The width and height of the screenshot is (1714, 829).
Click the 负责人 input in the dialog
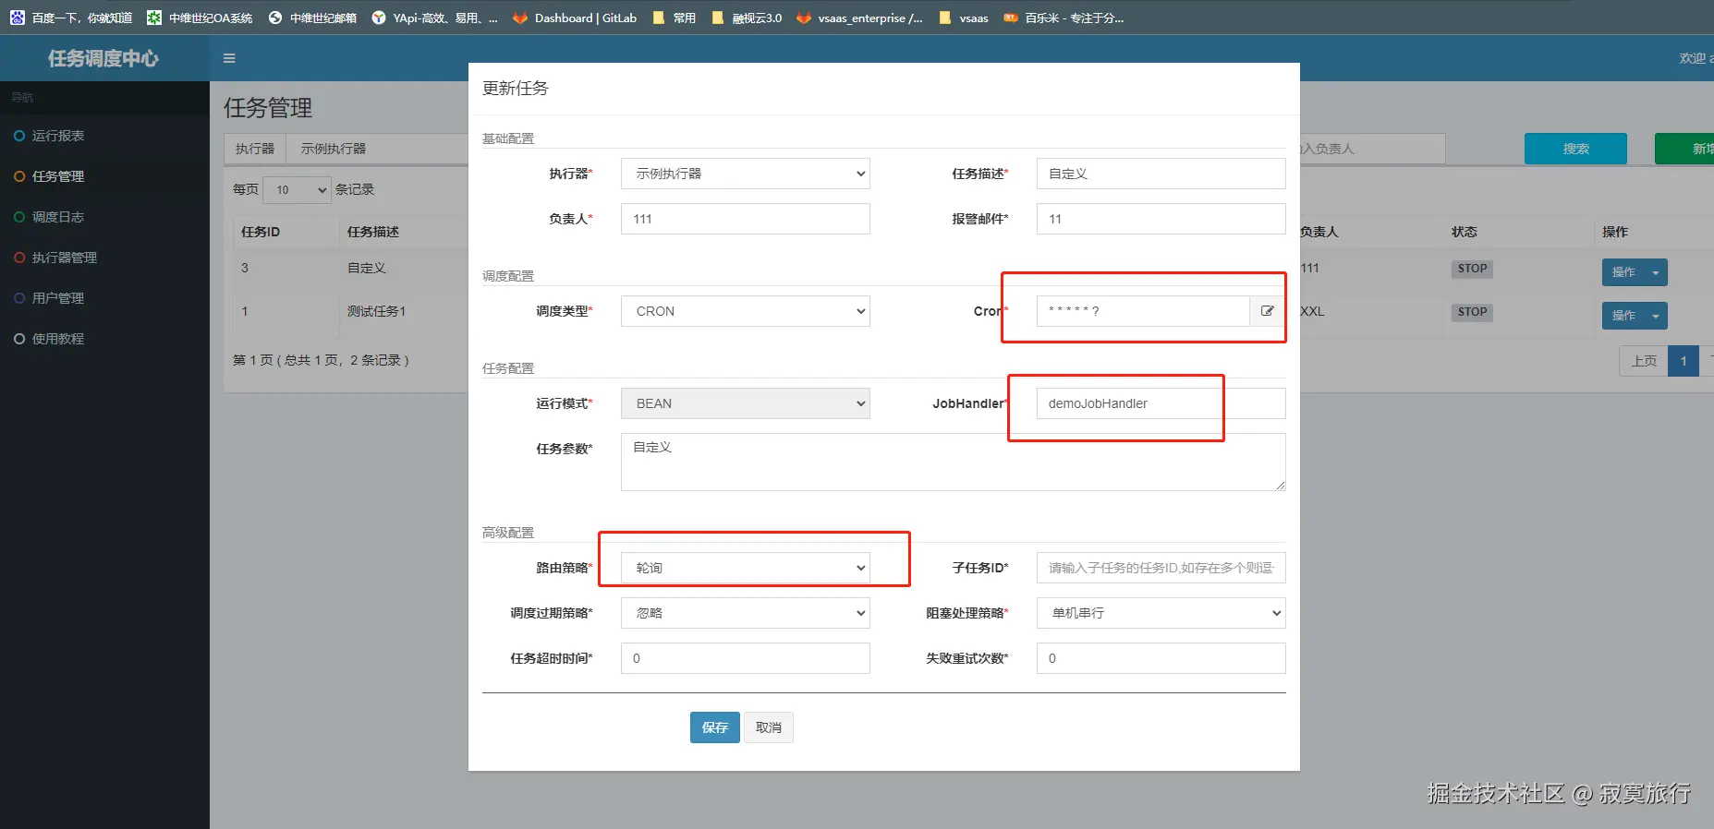[745, 219]
